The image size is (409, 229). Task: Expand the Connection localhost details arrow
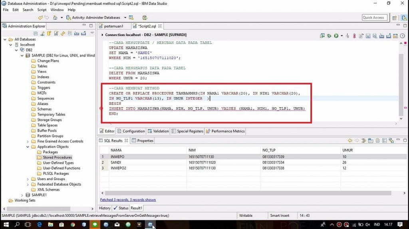[102, 35]
